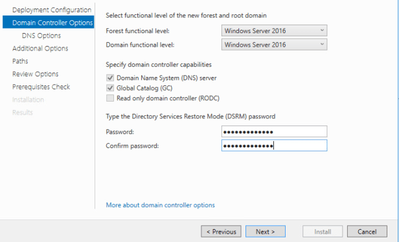Click the DSRM Password field
Screen dimensions: 399x242
click(274, 132)
